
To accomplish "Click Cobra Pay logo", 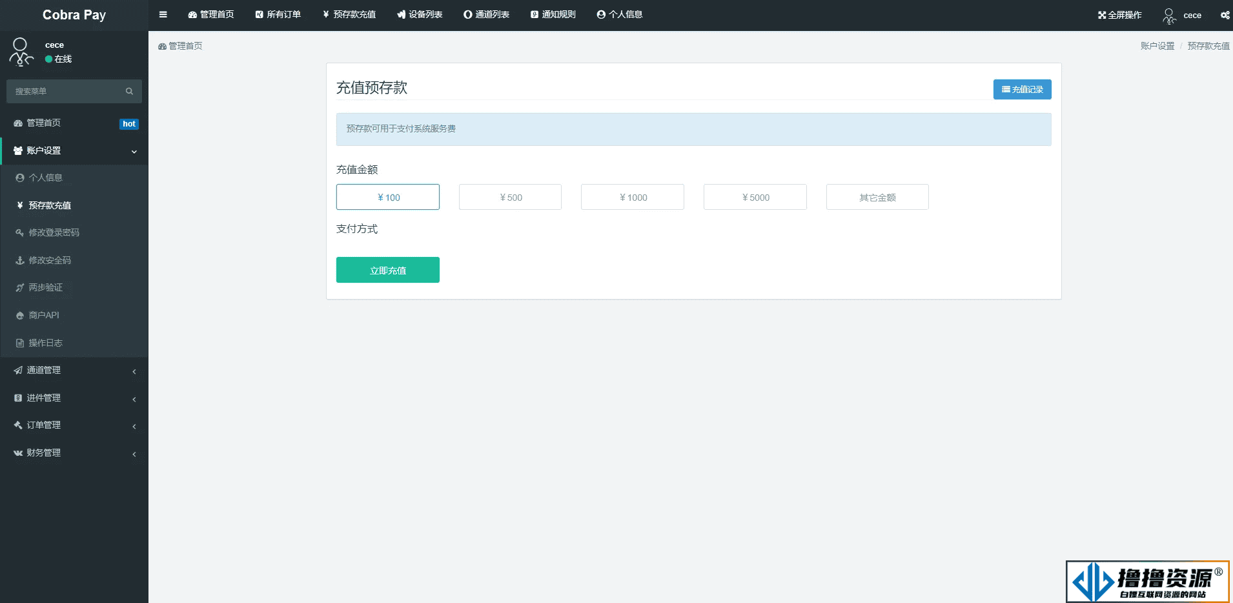I will tap(74, 15).
